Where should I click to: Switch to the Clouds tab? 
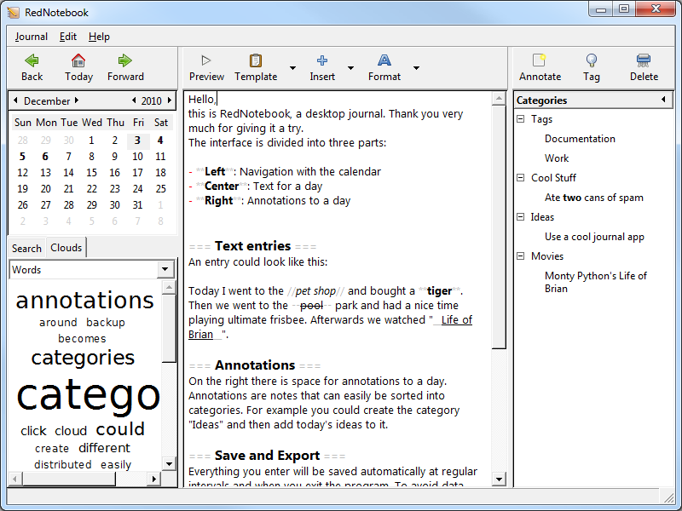(x=66, y=247)
